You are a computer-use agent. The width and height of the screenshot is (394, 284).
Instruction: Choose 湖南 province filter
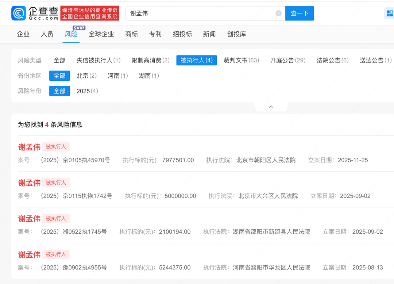click(149, 76)
